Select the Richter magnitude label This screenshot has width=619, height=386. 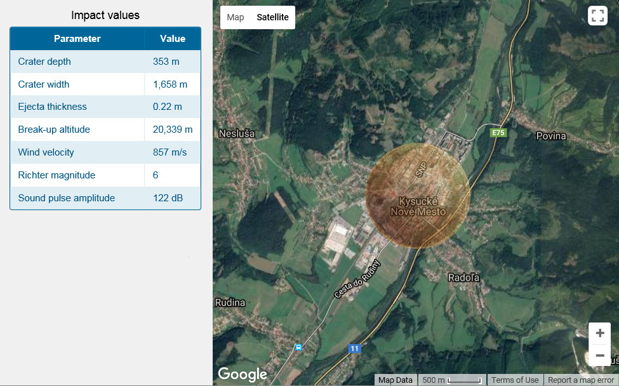(x=57, y=175)
